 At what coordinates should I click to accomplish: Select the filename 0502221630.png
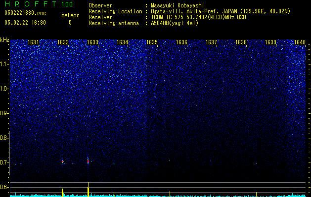tap(25, 13)
